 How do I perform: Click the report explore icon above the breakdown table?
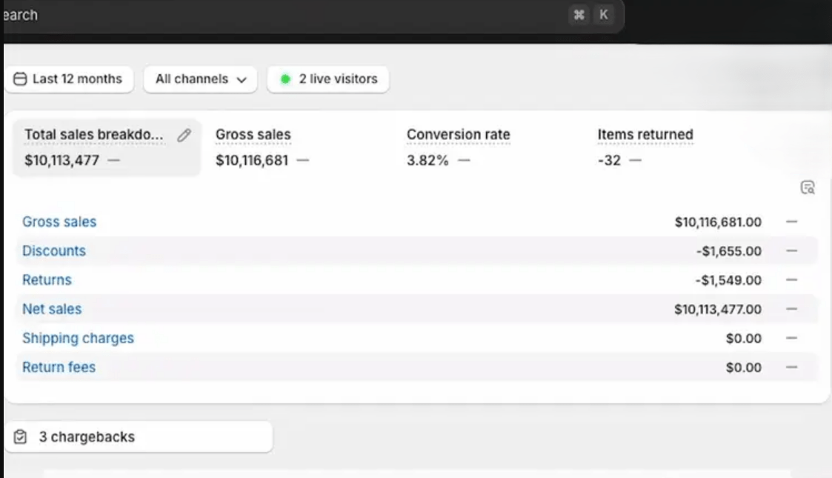(808, 187)
